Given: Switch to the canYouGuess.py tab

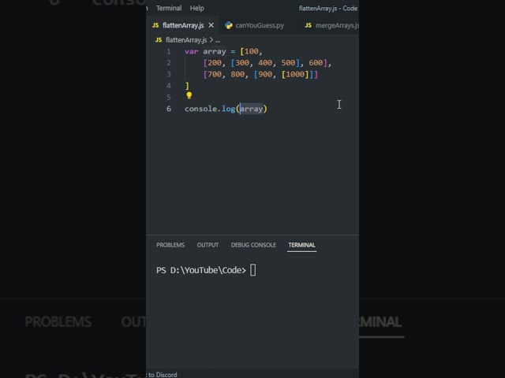Looking at the screenshot, I should (x=260, y=25).
